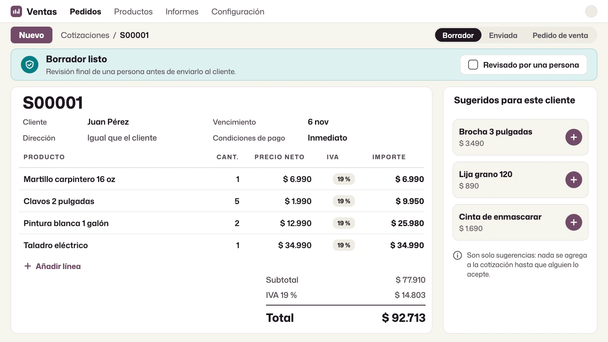Open the user avatar at top right

[591, 11]
